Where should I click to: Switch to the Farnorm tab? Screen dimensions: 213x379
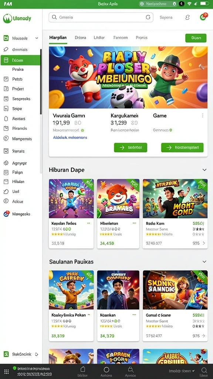[x=121, y=38]
